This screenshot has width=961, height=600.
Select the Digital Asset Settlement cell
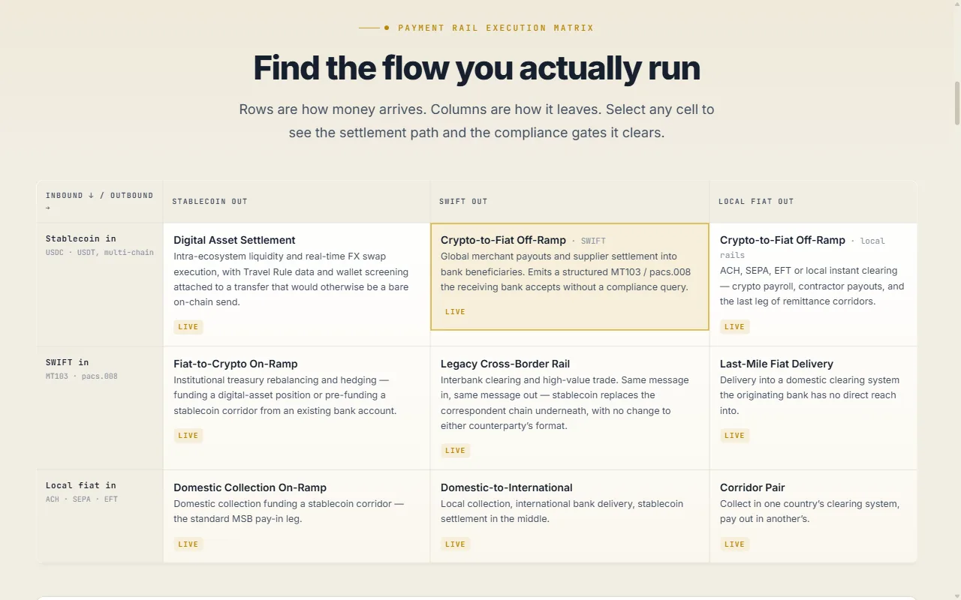tap(297, 284)
